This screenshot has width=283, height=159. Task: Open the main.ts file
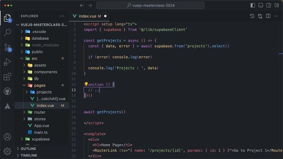tap(42, 132)
